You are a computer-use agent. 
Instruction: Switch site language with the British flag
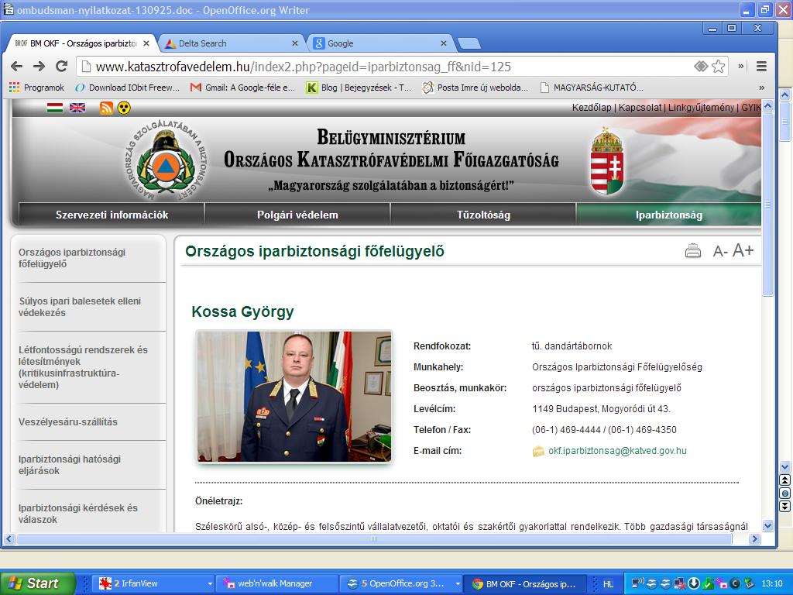coord(77,108)
